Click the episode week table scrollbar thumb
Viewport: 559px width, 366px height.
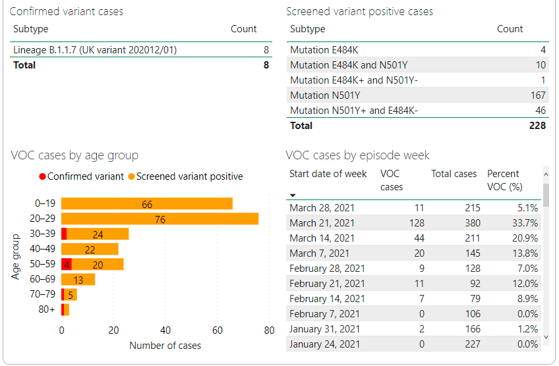click(x=546, y=195)
